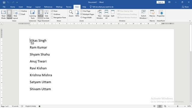The image size is (192, 108).
Task: Select Side to Side page movement
Action: click(x=46, y=14)
